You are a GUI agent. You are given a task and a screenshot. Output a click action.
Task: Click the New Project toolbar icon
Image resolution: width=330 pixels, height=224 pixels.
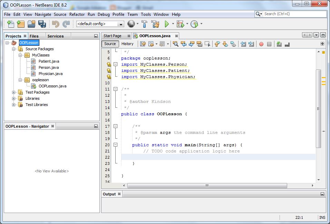(x=21, y=24)
